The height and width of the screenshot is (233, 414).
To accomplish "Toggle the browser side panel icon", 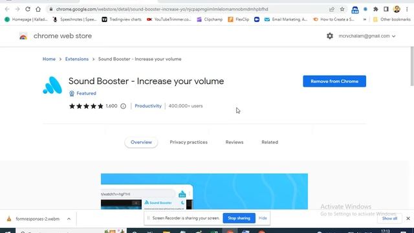I will tap(386, 9).
